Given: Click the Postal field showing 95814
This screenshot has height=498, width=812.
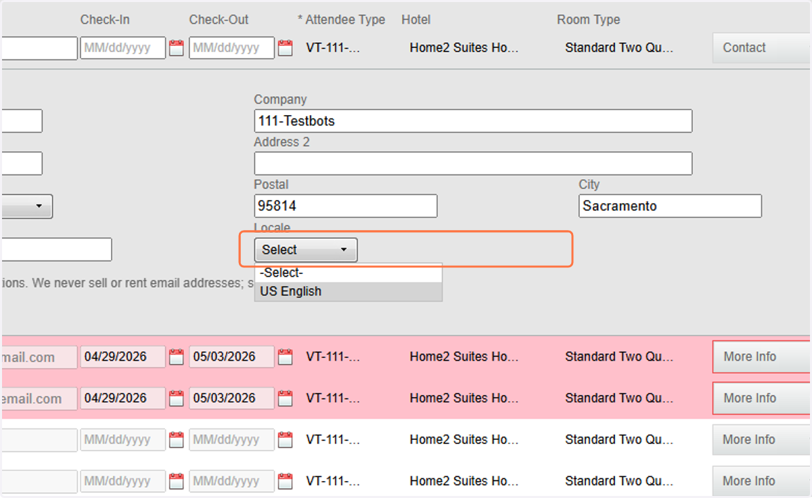Looking at the screenshot, I should [346, 206].
